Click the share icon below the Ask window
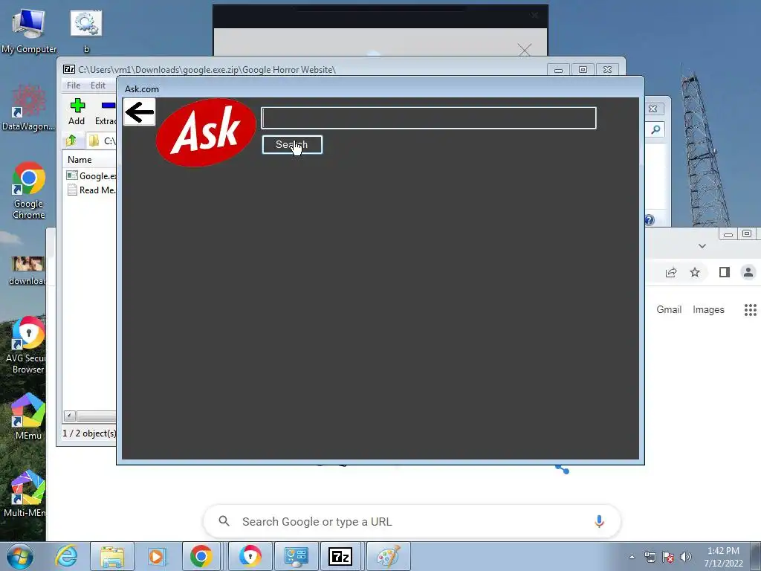The image size is (761, 571). click(562, 468)
